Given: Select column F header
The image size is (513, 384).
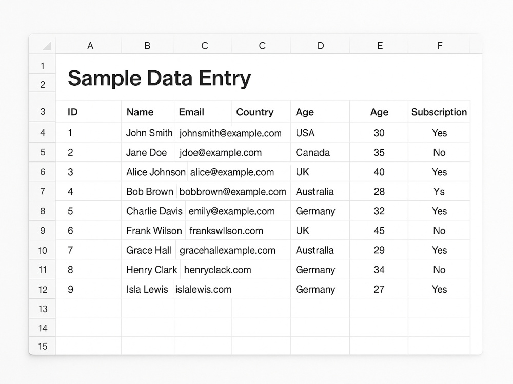Looking at the screenshot, I should [440, 46].
